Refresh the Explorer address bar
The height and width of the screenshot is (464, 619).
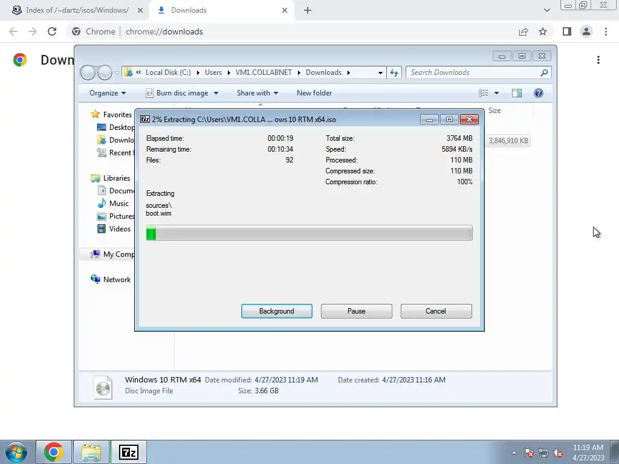coord(394,72)
